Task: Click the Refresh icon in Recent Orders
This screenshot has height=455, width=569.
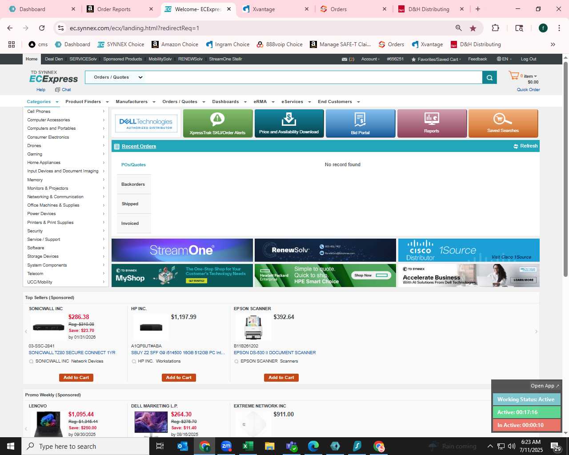Action: coord(516,146)
